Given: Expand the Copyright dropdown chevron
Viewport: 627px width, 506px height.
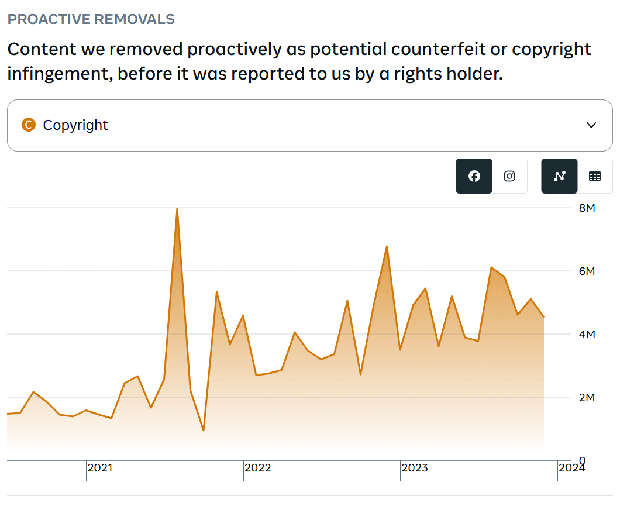Looking at the screenshot, I should tap(591, 125).
